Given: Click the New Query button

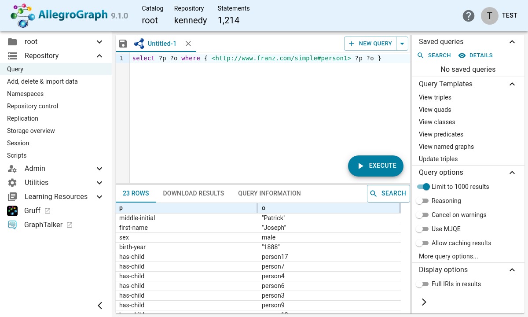Looking at the screenshot, I should click(x=370, y=44).
